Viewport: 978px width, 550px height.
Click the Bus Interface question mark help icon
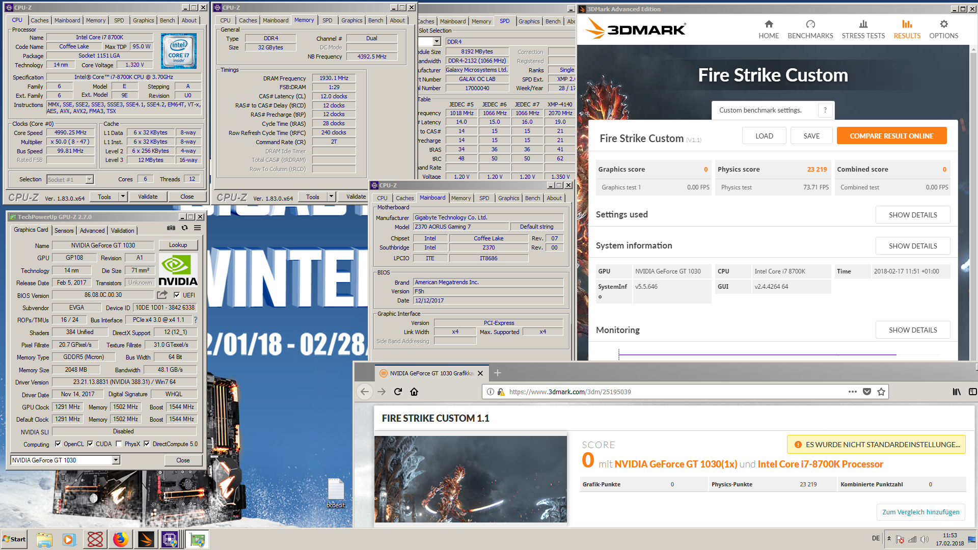pos(196,320)
